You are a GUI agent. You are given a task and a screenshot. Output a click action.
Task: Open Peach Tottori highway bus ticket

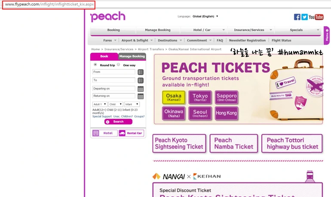[x=292, y=143]
